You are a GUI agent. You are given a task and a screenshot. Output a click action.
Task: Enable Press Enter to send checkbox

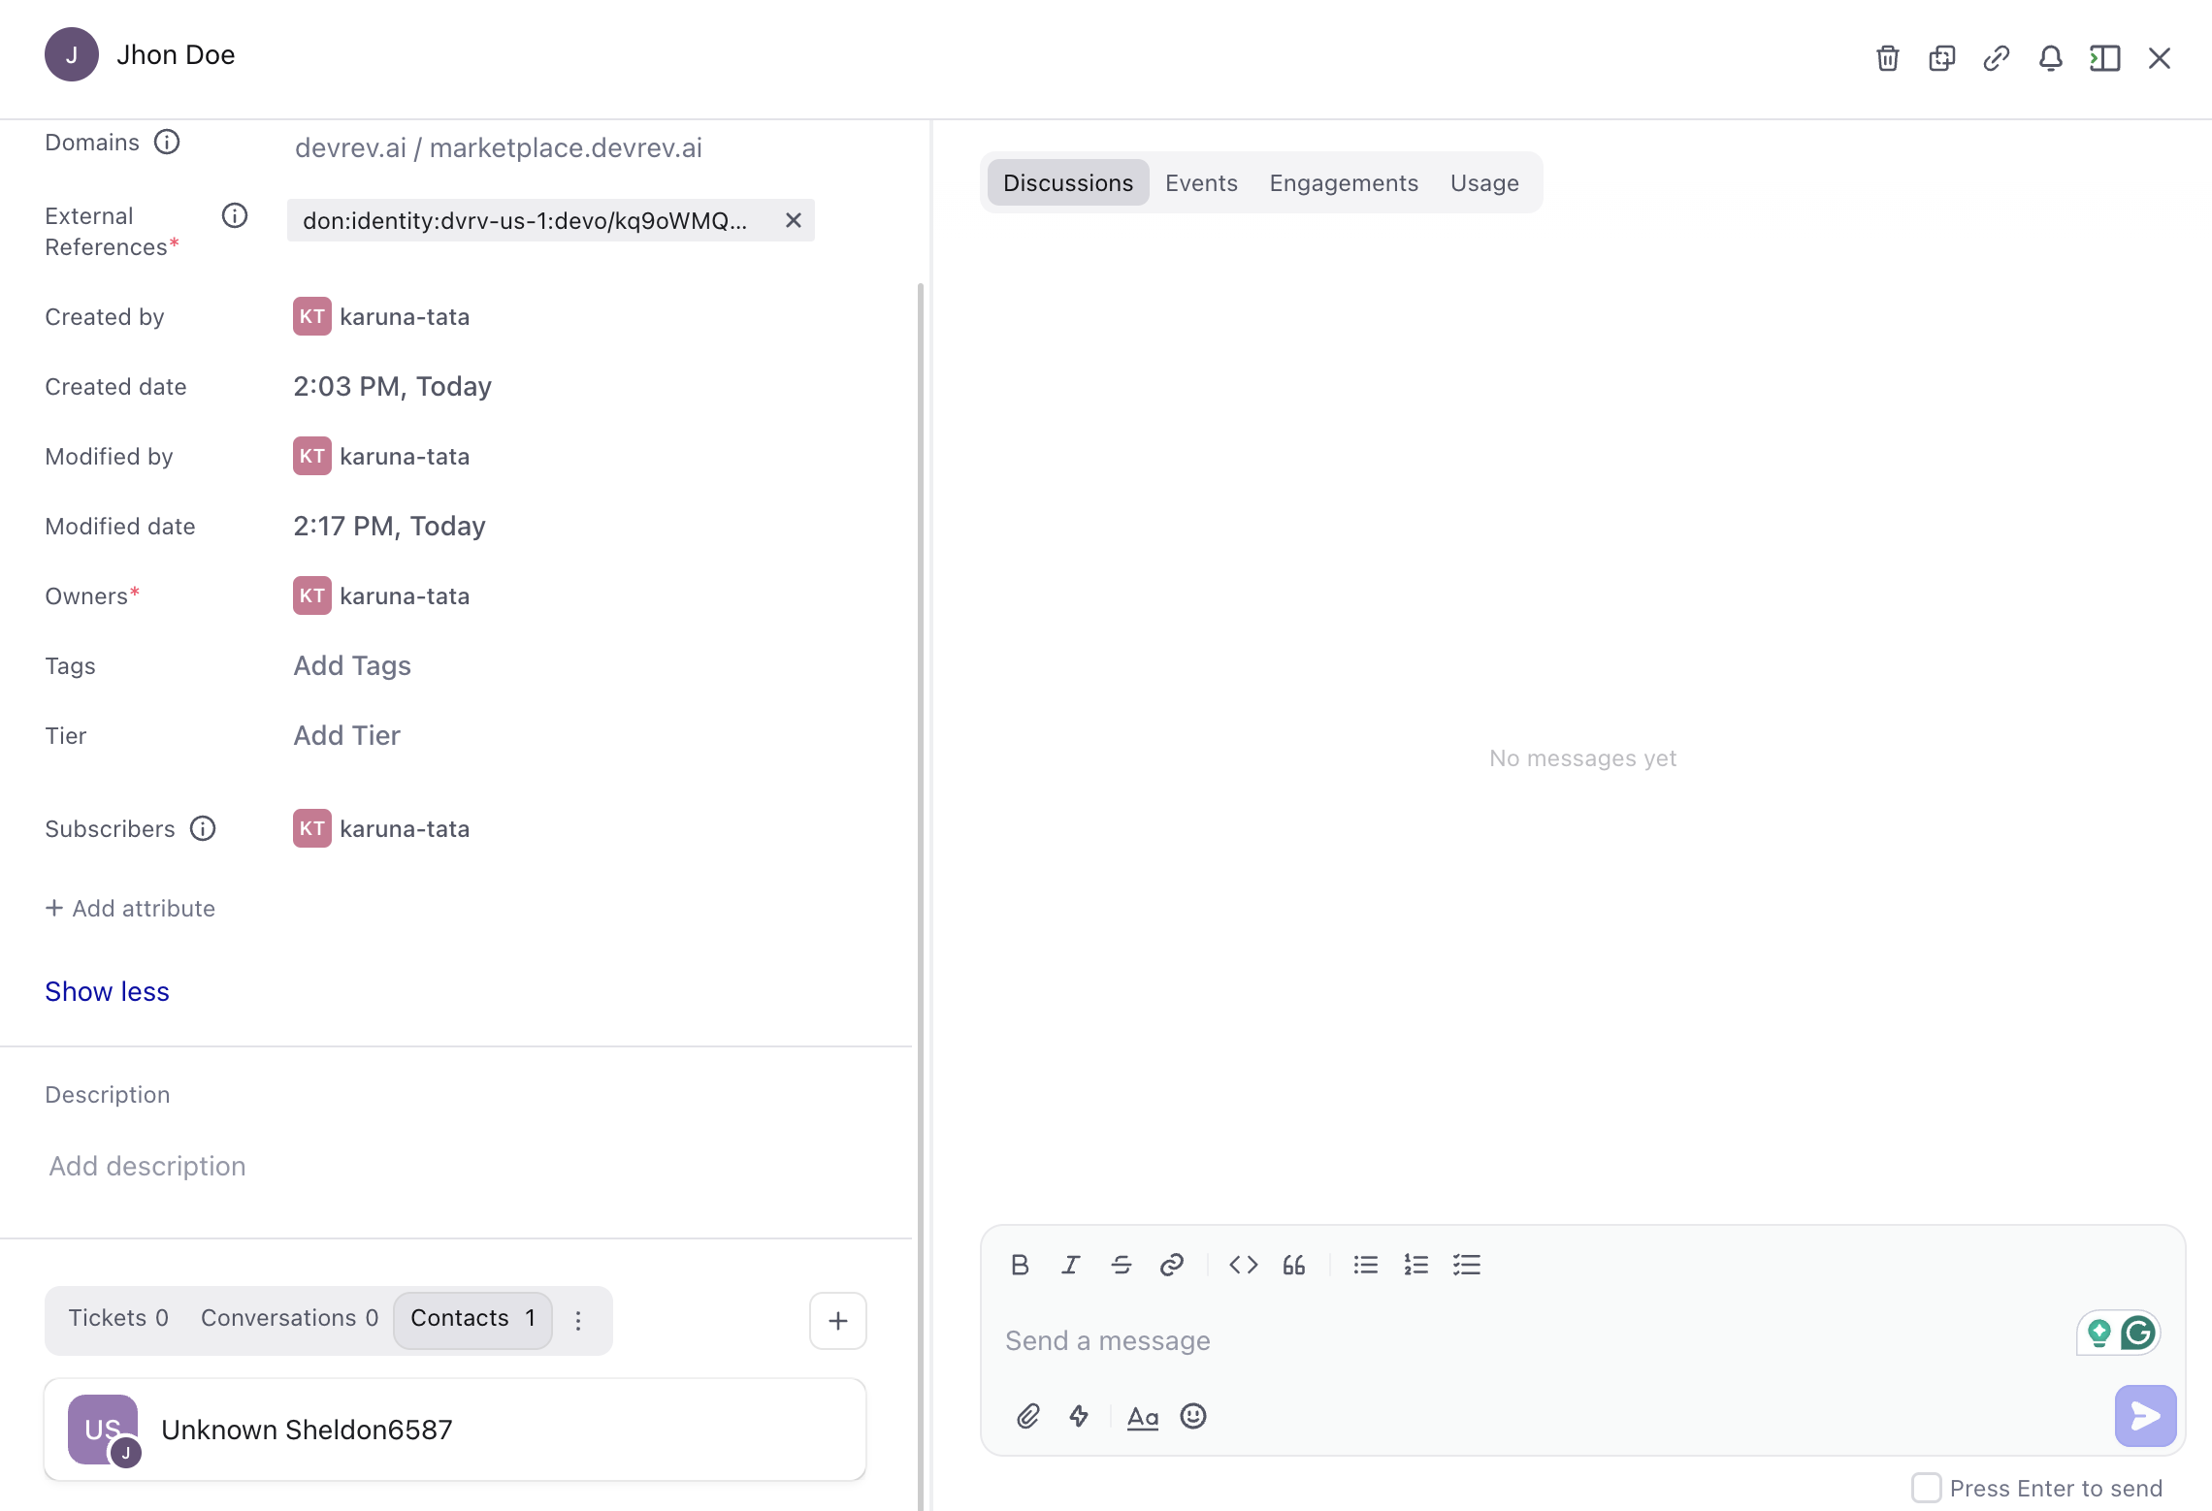(x=1926, y=1487)
